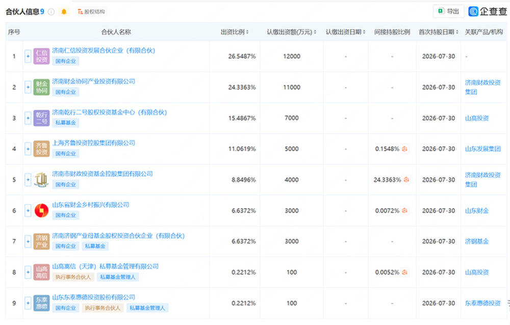Open 山高投资 link in row 8
Screen dimensions: 510x325
pos(477,272)
